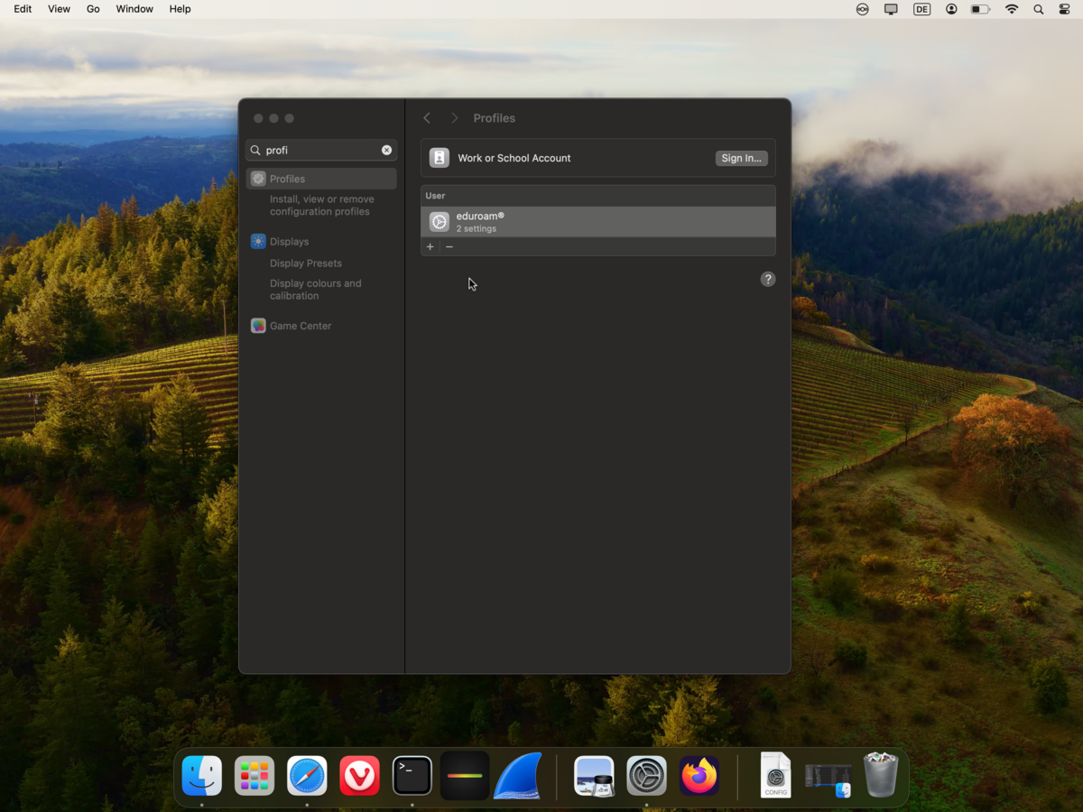Click the plus button to add a profile

[x=430, y=247]
